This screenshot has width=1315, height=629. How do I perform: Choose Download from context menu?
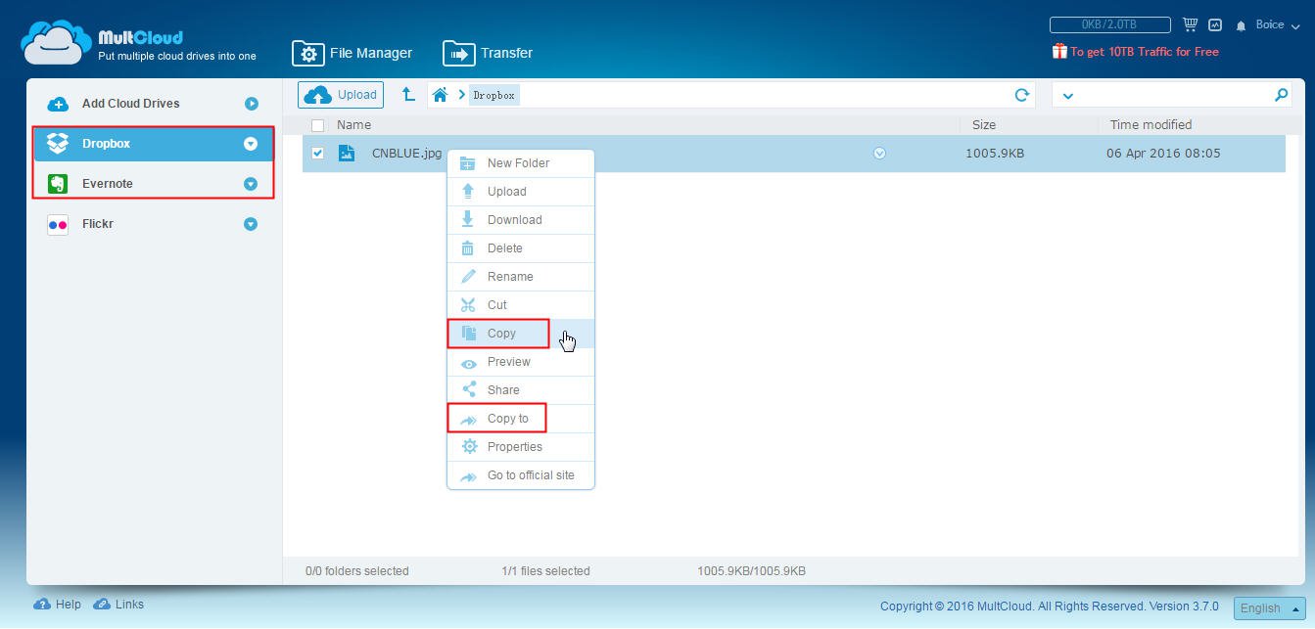[x=521, y=220]
